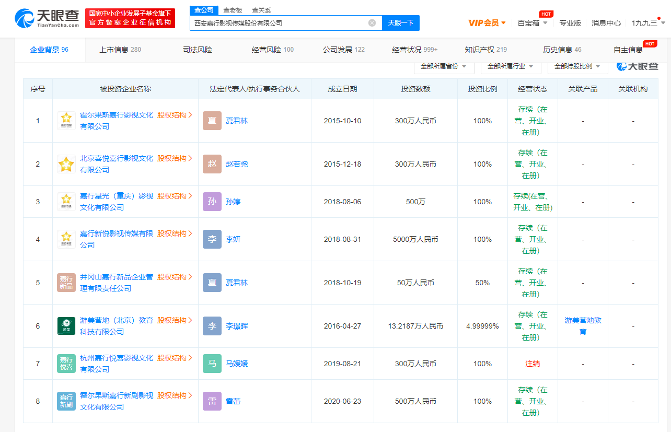Open legal representative link 马媛媛

[237, 364]
